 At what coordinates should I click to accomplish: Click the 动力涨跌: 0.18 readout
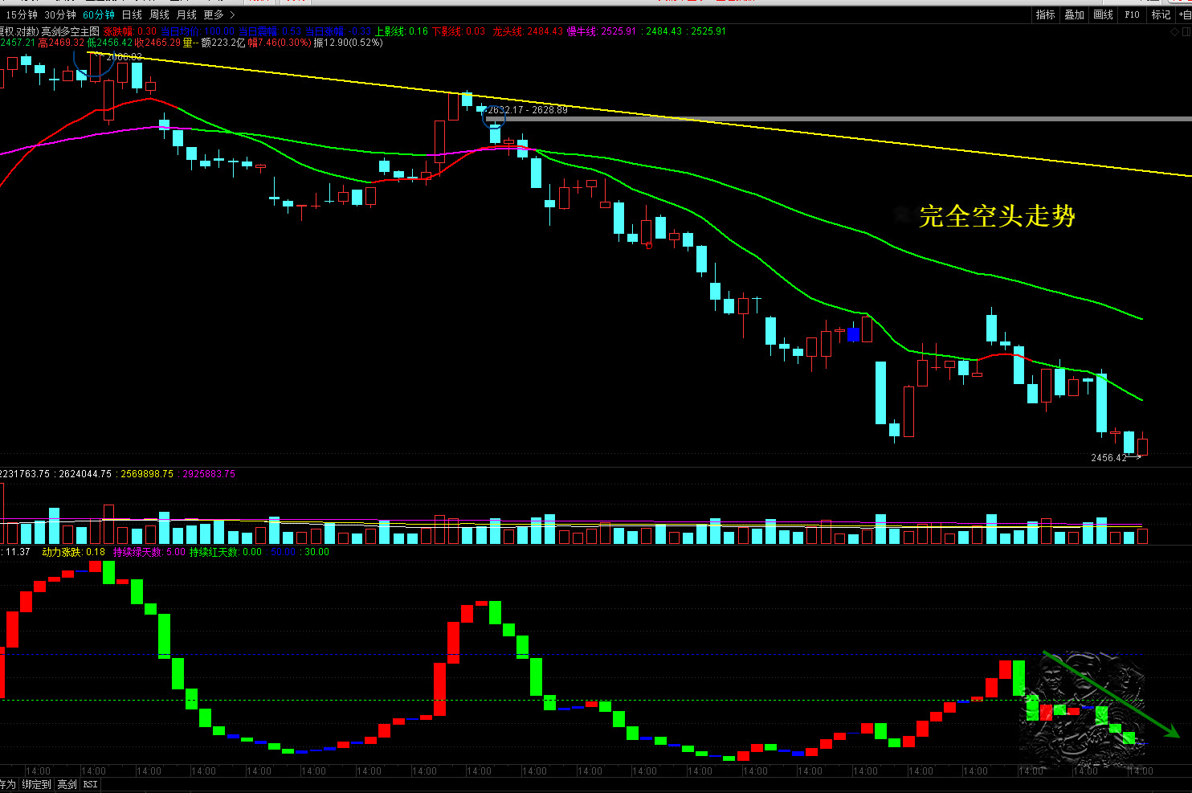coord(73,552)
